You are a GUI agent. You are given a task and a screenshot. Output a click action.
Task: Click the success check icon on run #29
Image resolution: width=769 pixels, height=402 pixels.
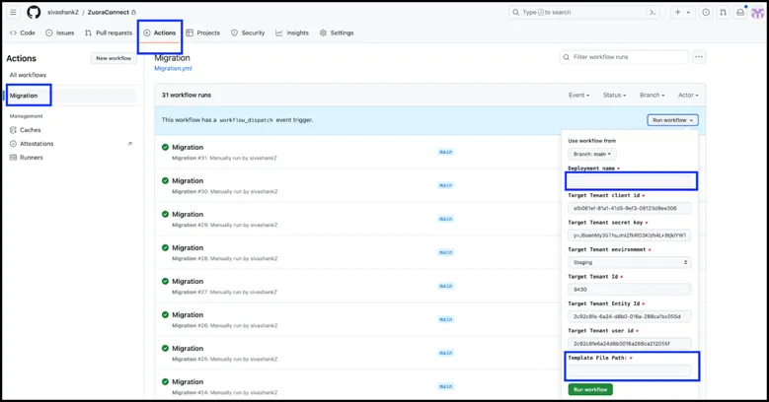pyautogui.click(x=165, y=215)
